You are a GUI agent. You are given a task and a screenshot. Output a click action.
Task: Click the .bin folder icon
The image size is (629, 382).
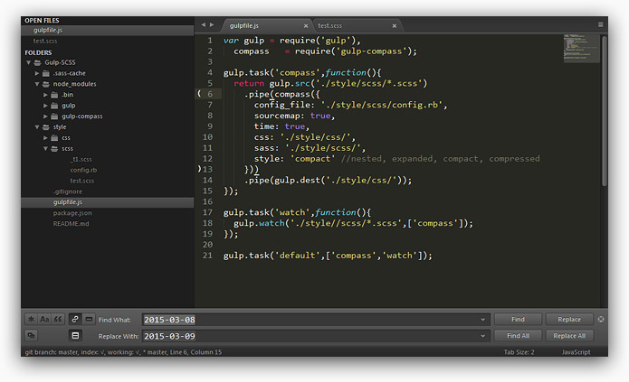coord(54,95)
